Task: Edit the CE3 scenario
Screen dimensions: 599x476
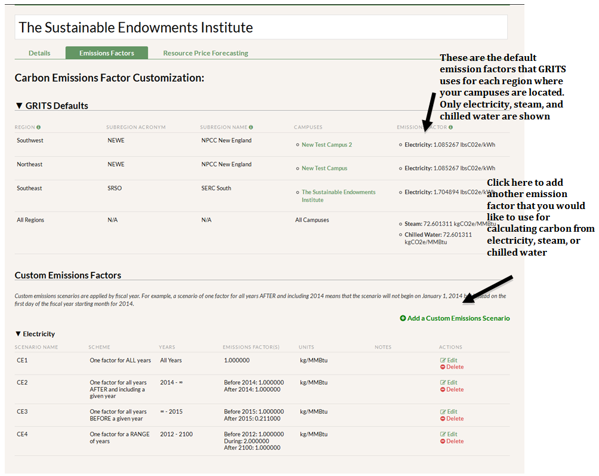Action: pos(449,411)
